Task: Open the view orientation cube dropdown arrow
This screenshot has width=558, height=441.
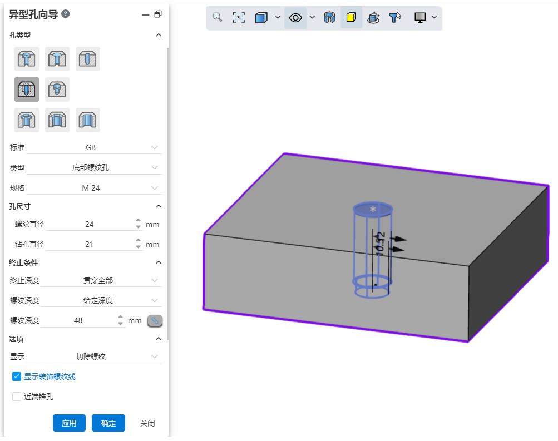Action: click(x=278, y=17)
